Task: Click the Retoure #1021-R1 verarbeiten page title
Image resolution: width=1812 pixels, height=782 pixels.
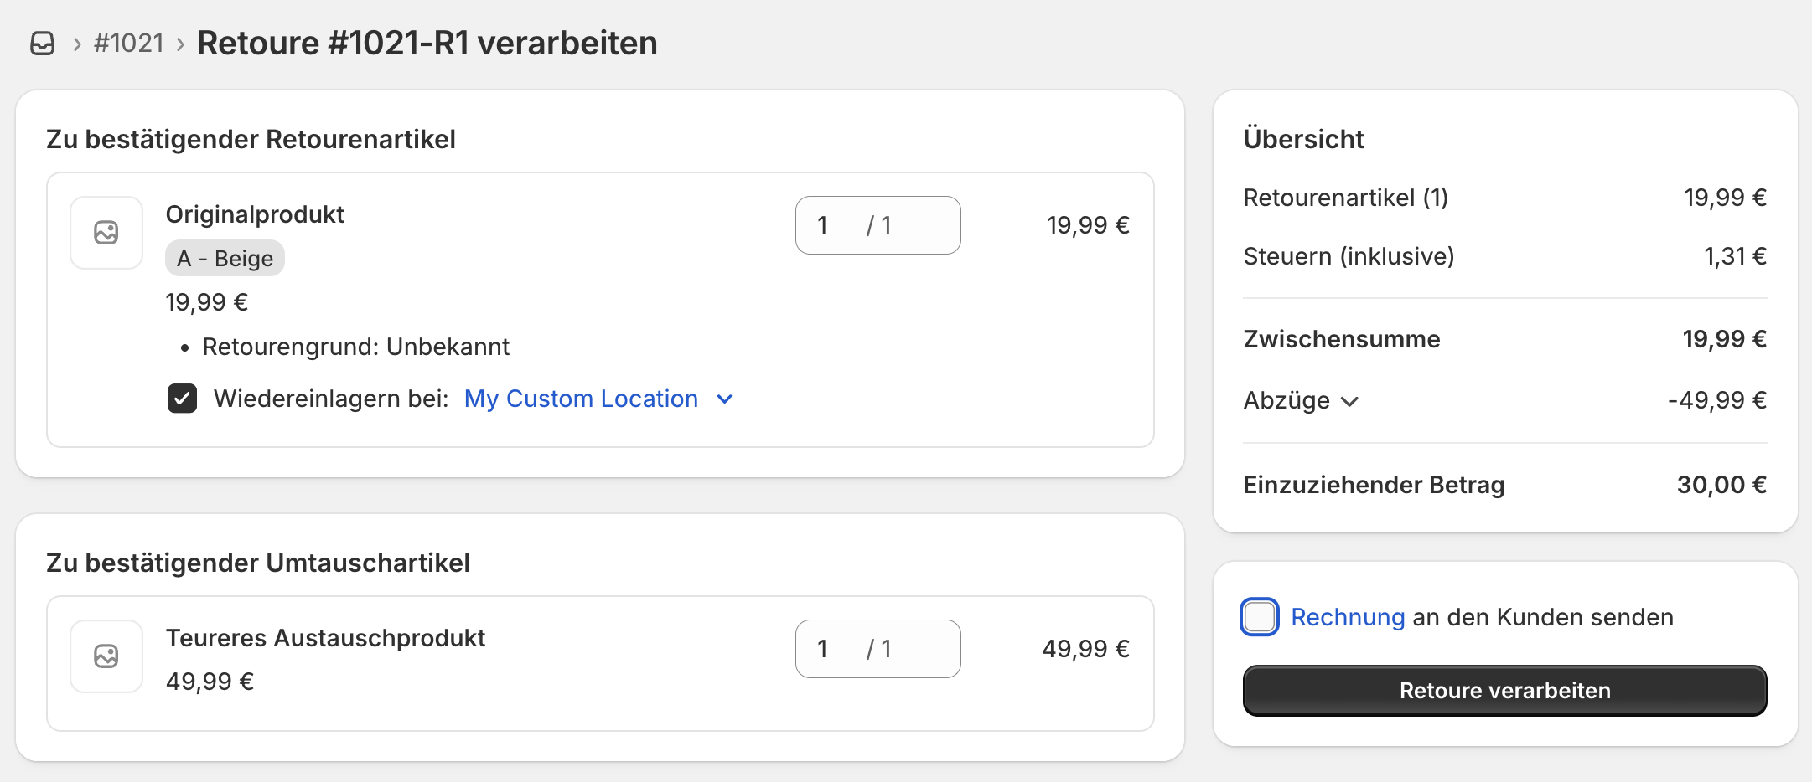Action: 427,43
